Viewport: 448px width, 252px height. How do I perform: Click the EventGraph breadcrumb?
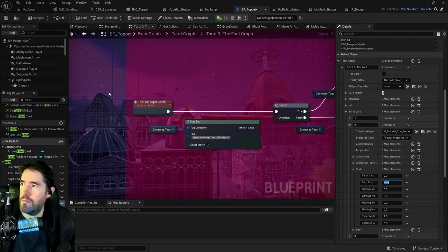[x=149, y=34]
